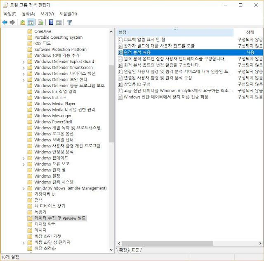The height and width of the screenshot is (261, 264).
Task: Select the Windows 원격 셸 folder
Action: (x=50, y=170)
